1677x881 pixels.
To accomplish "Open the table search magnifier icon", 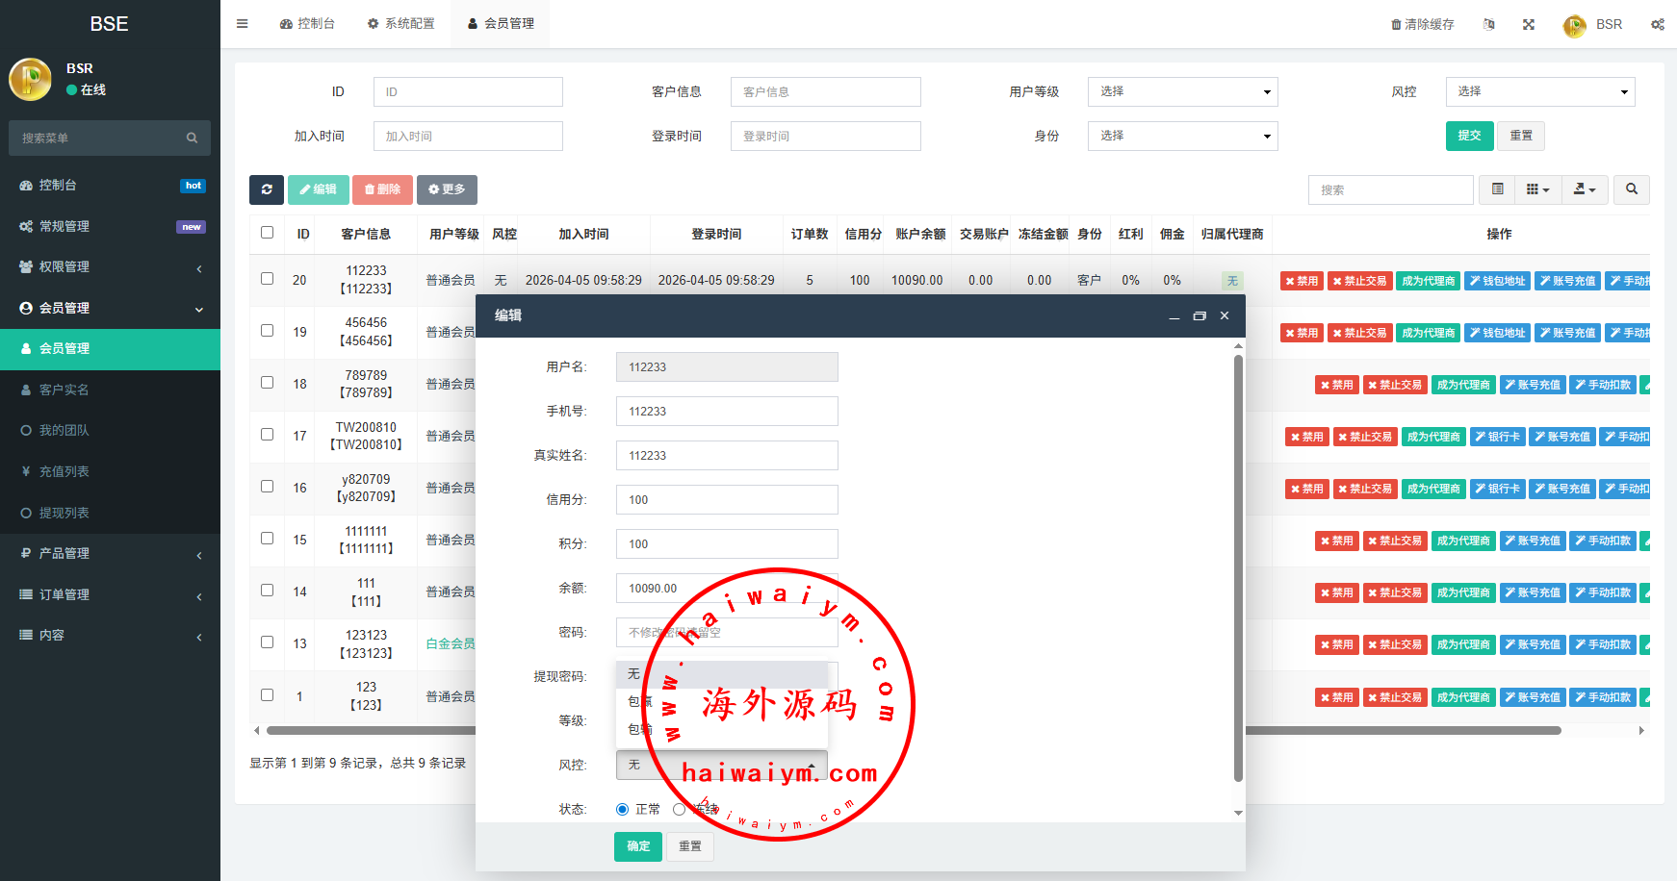I will coord(1632,189).
